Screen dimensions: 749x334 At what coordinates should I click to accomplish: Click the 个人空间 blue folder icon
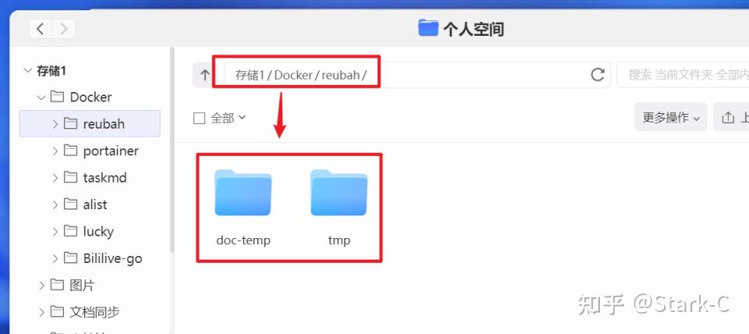click(x=428, y=28)
